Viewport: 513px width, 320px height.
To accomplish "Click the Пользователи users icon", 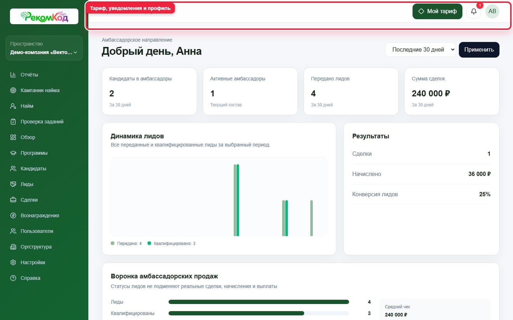I will point(13,231).
